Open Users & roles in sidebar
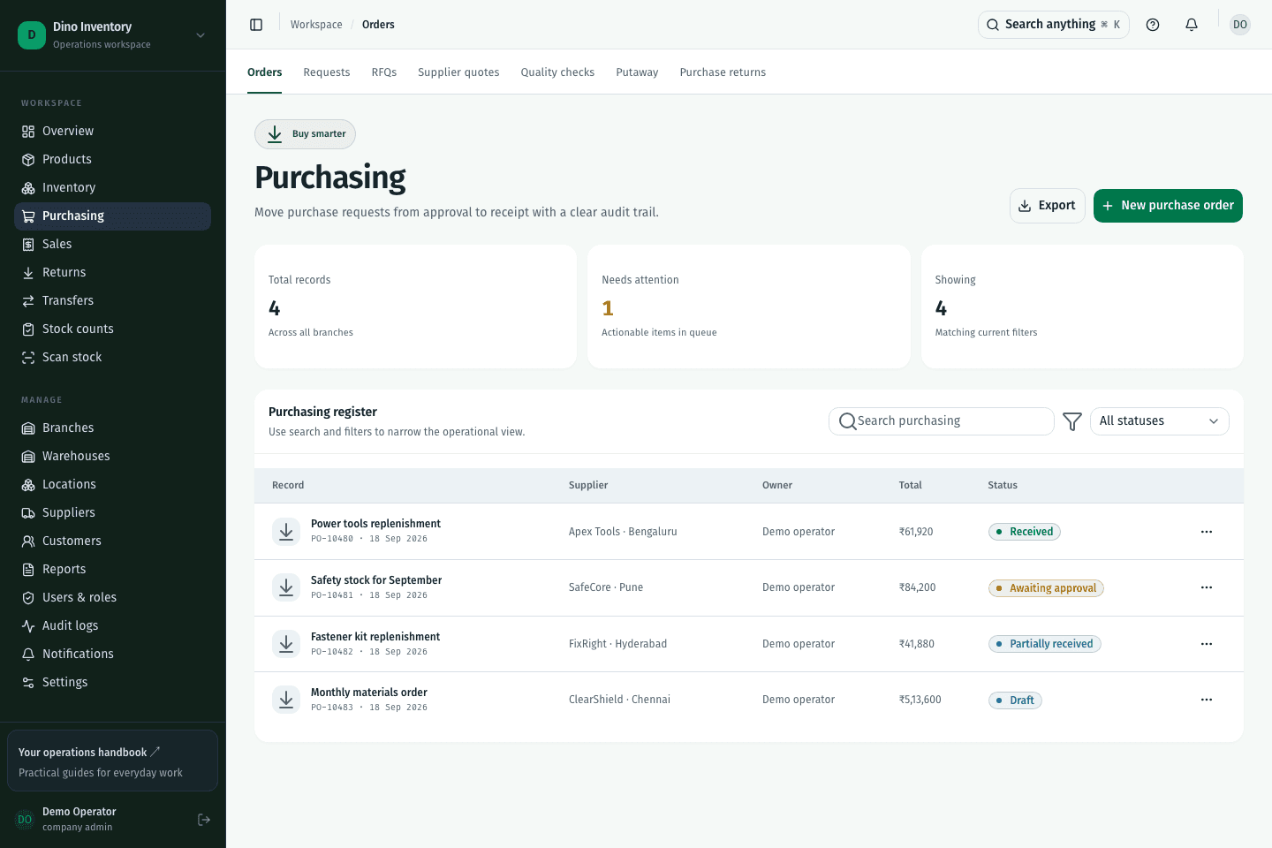 pos(112,597)
